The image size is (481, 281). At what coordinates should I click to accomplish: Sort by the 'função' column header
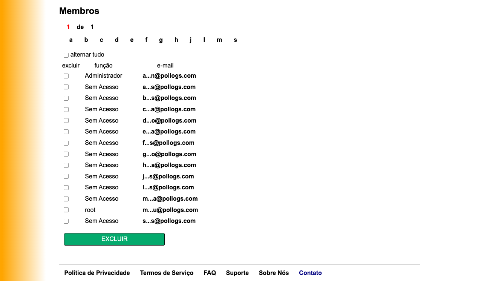(103, 66)
